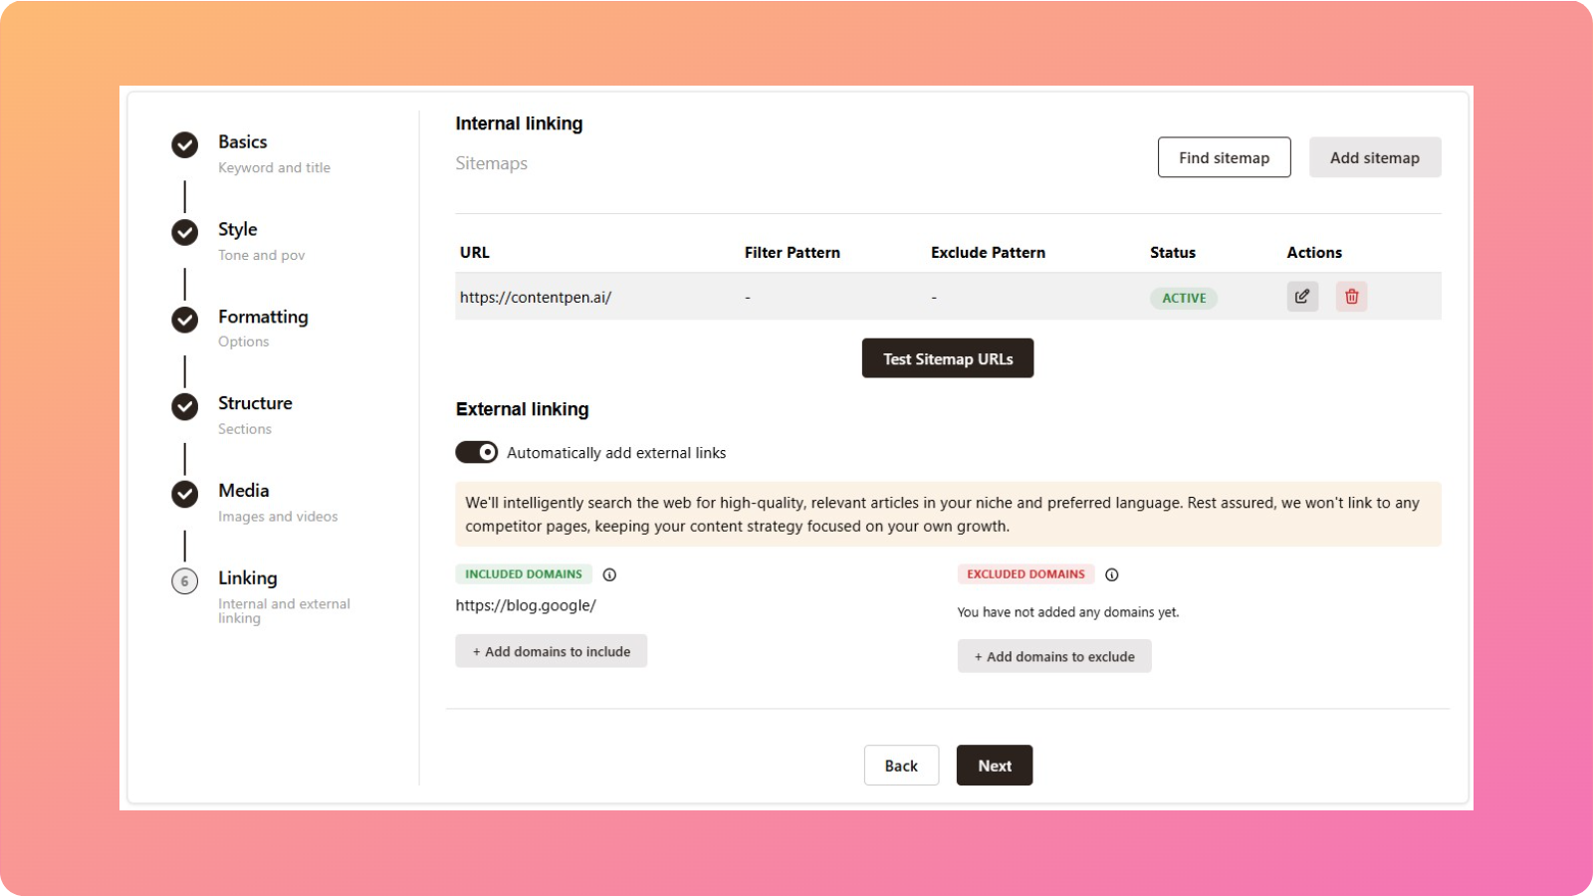Select the Formatting step in the sidebar
Screen dimensions: 1593x896
pyautogui.click(x=263, y=317)
